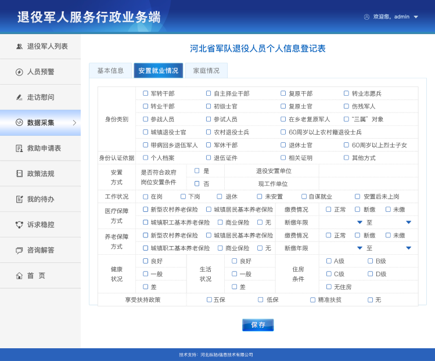
Task: Click the 首页 home icon
Action: pos(19,276)
